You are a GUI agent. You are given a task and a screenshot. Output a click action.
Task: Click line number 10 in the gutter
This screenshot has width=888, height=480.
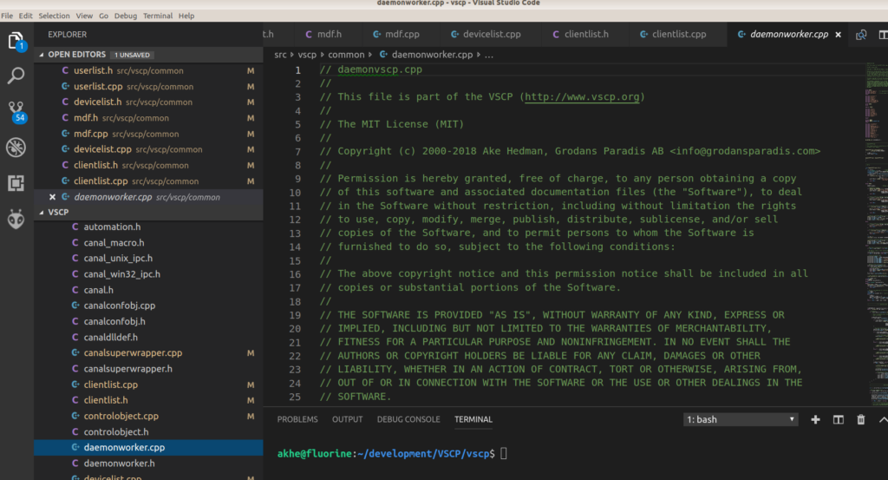tap(295, 192)
